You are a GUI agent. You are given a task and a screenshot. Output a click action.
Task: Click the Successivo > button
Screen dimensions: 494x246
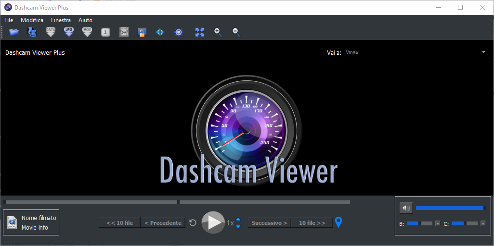pos(269,223)
